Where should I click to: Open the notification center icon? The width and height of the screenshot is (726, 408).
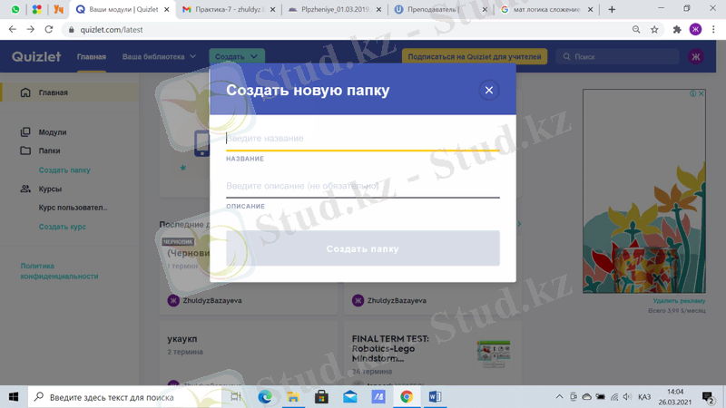click(708, 397)
